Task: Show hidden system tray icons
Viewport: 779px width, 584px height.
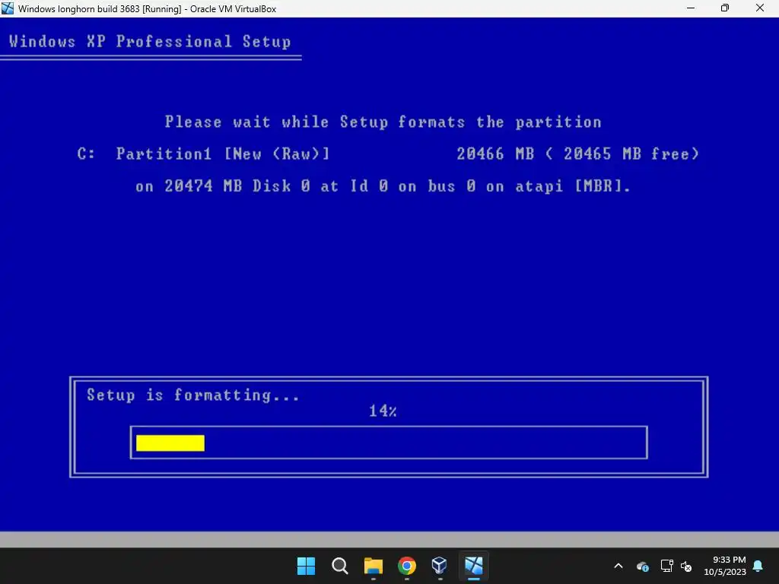Action: coord(618,566)
